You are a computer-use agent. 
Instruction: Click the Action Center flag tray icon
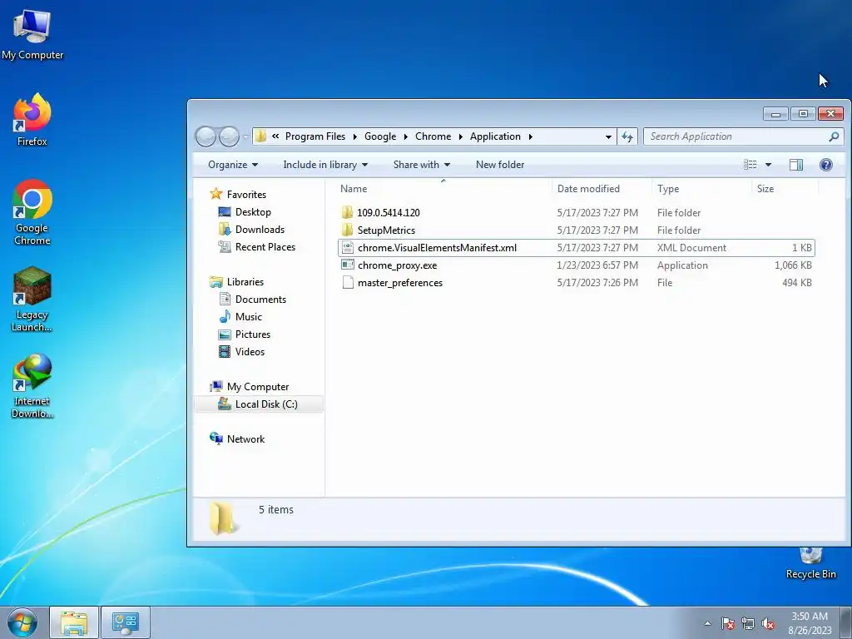point(727,623)
